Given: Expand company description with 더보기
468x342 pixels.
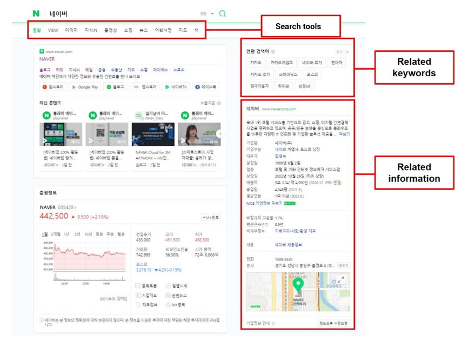Looking at the screenshot, I should click(x=344, y=135).
